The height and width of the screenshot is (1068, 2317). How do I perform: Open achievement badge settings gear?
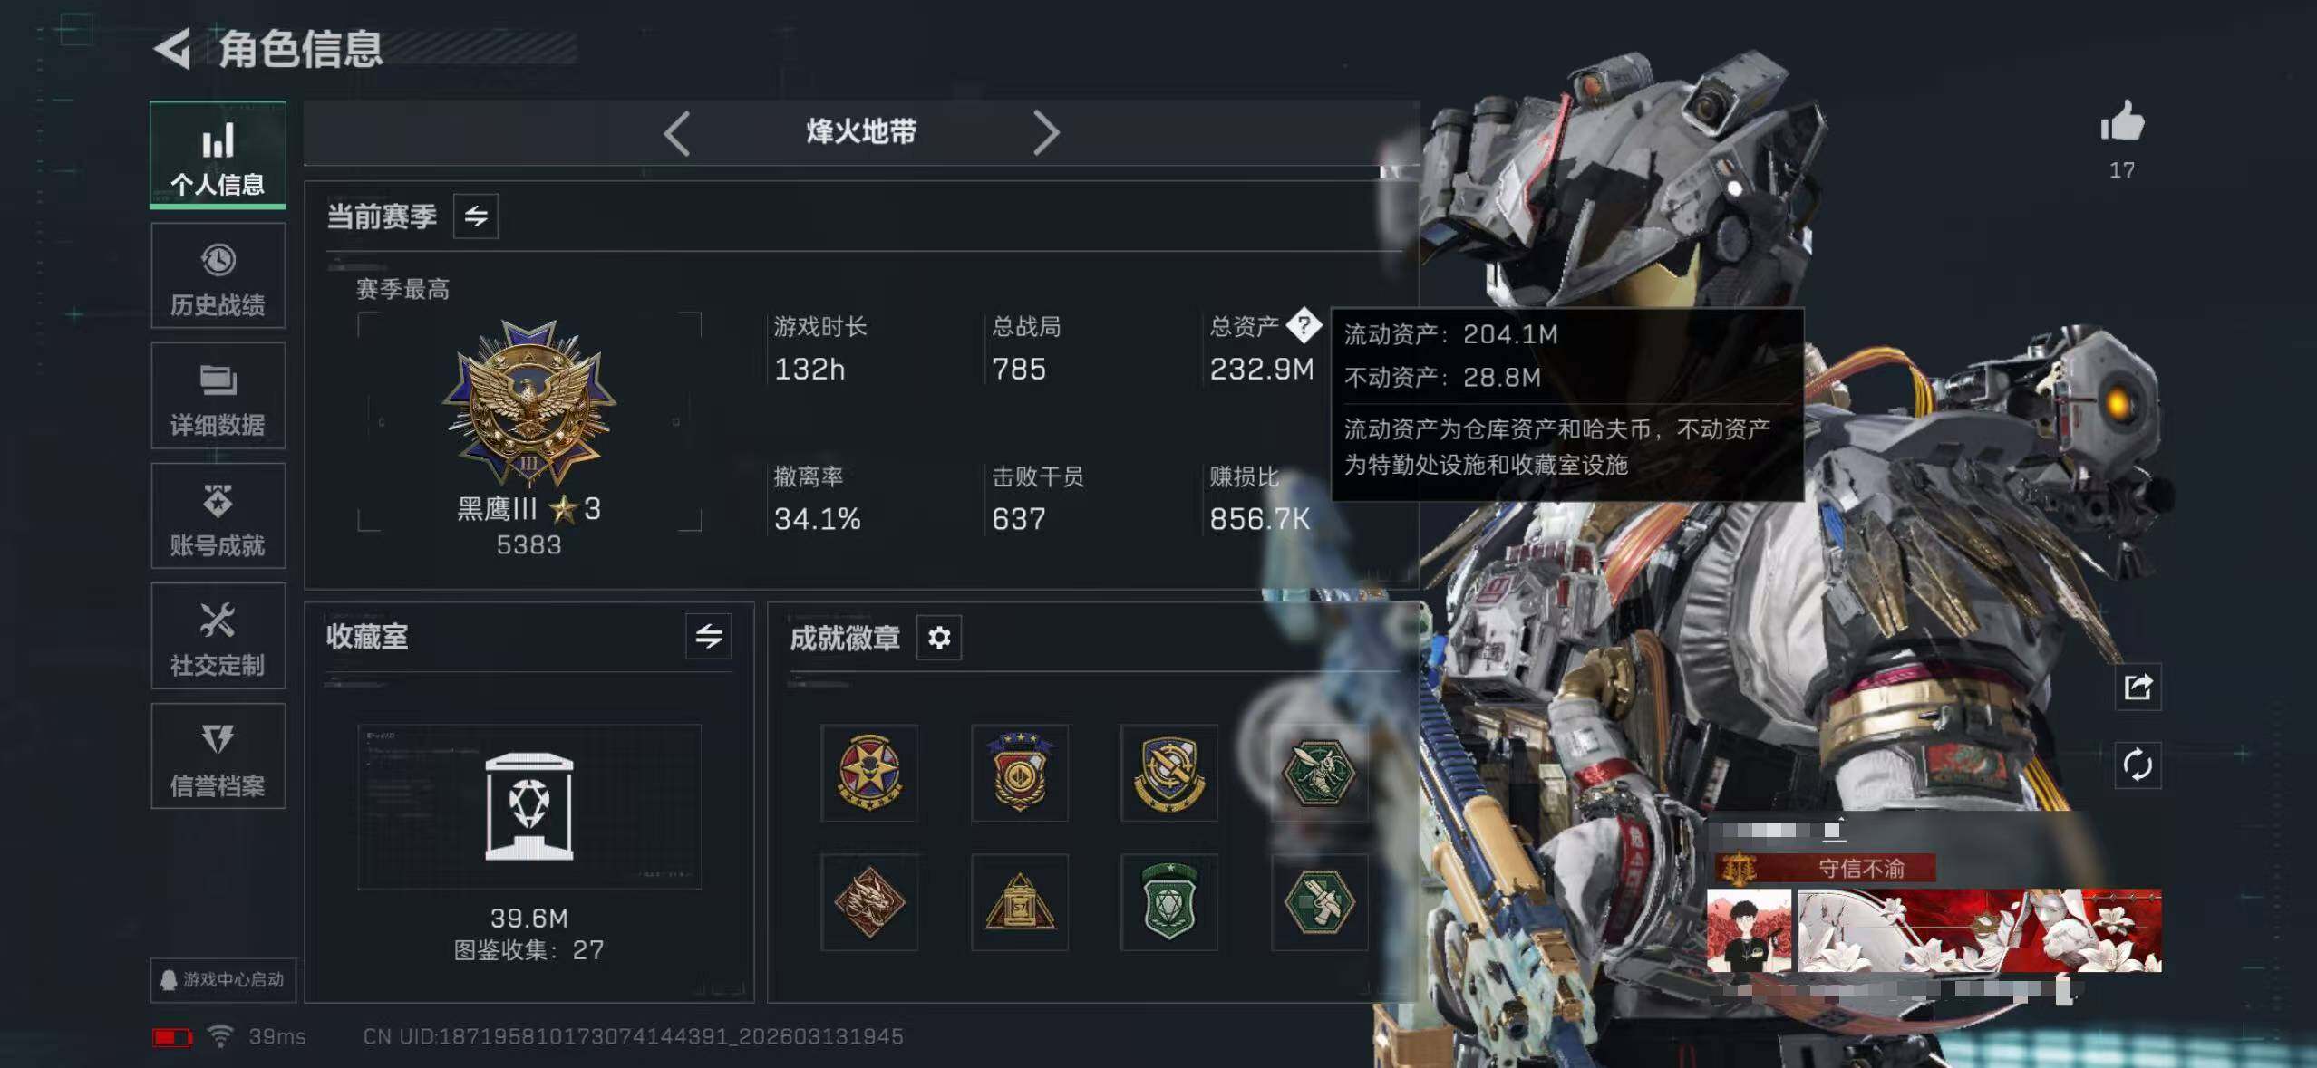[939, 638]
